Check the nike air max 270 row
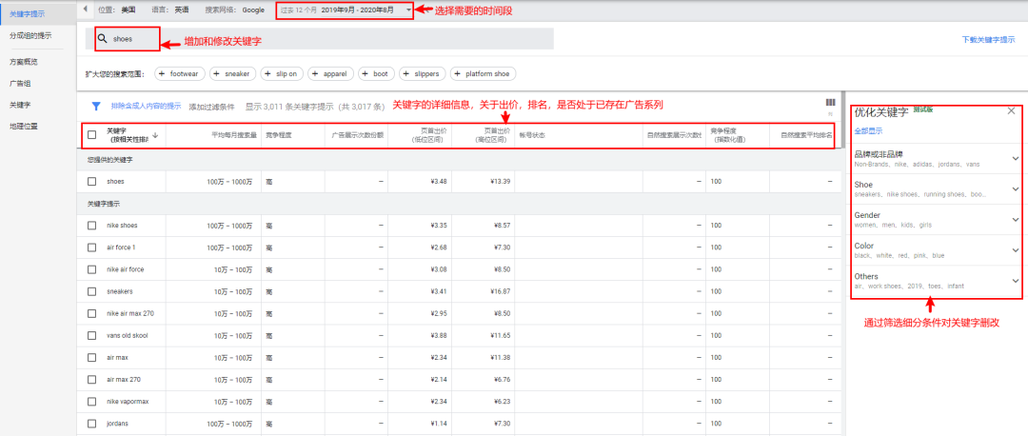Screen dimensions: 1028x436 91,313
